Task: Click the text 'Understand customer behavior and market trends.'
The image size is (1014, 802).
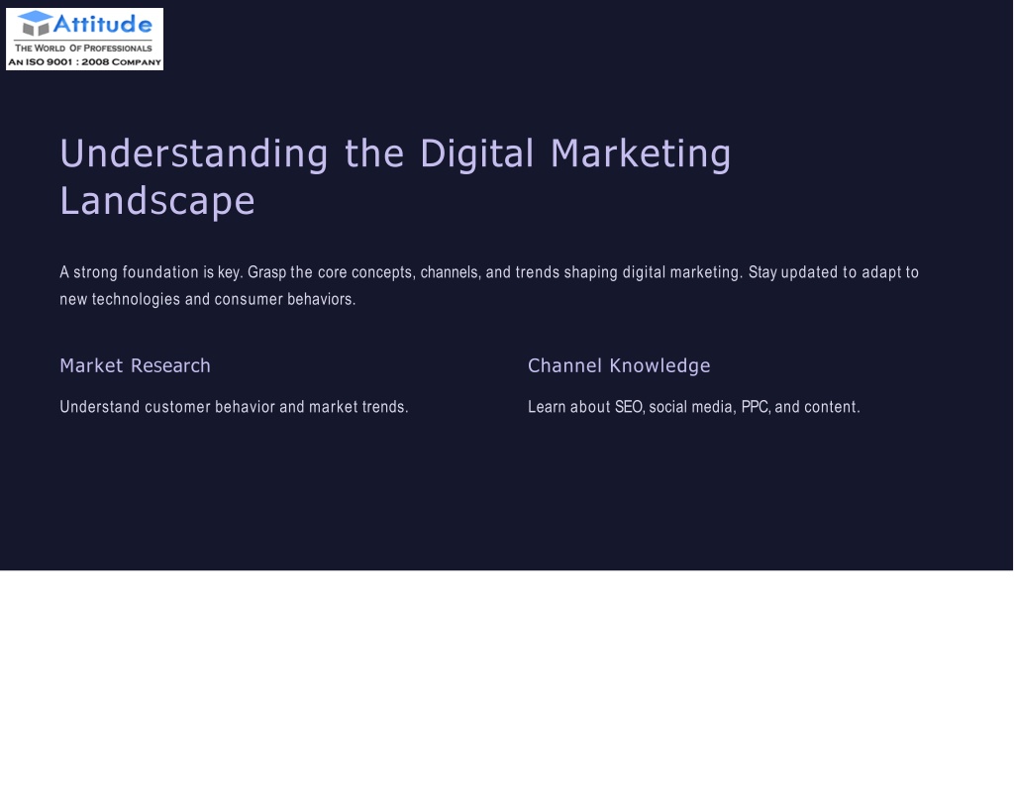Action: 234,407
